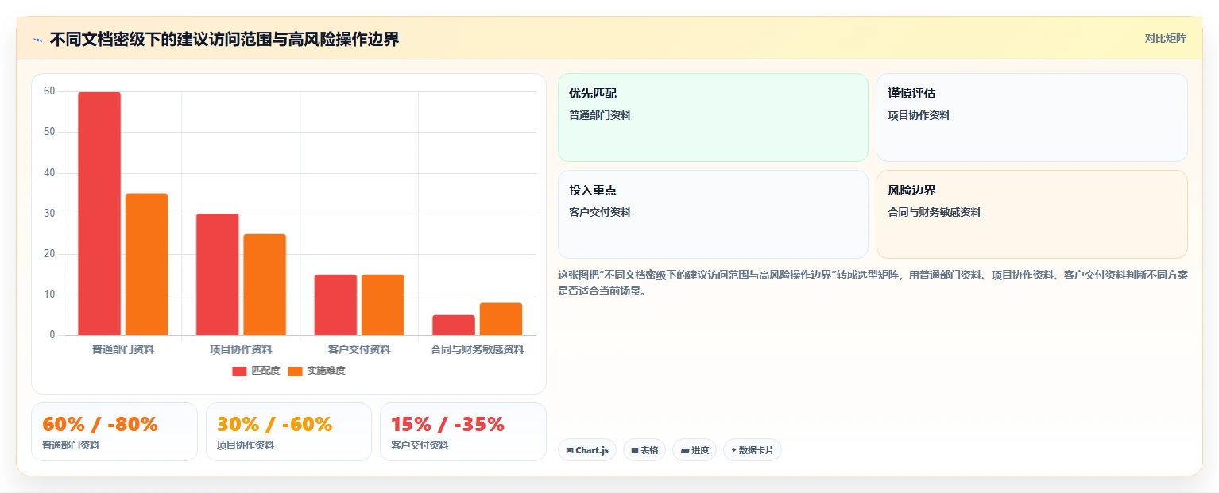The width and height of the screenshot is (1219, 493).
Task: Click 普通部门资料 text in 优先匹配 card
Action: pyautogui.click(x=600, y=115)
